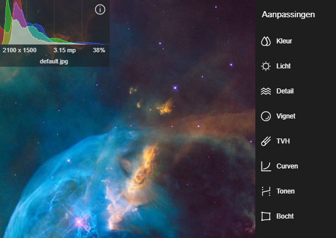
Task: Click the Curven curve icon
Action: tap(266, 166)
